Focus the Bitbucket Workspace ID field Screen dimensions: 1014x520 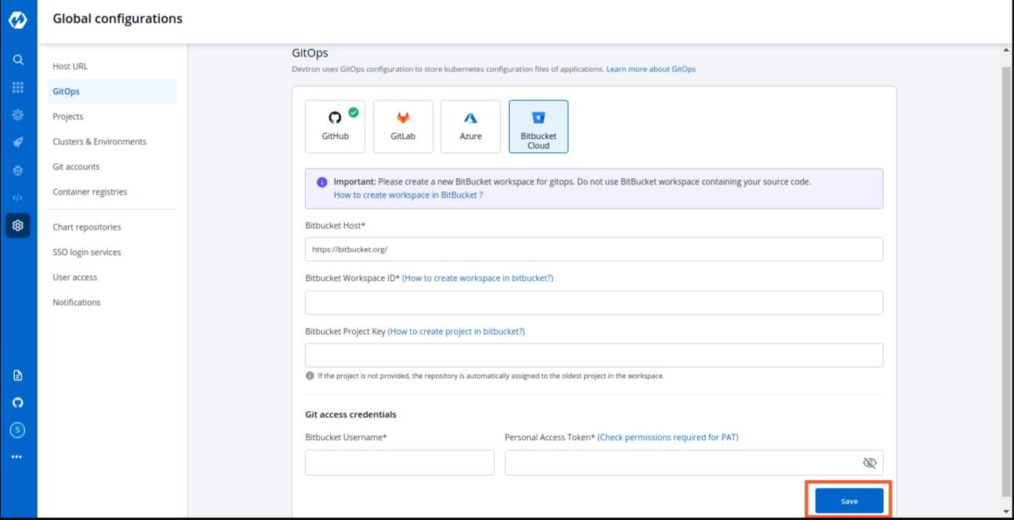coord(594,303)
